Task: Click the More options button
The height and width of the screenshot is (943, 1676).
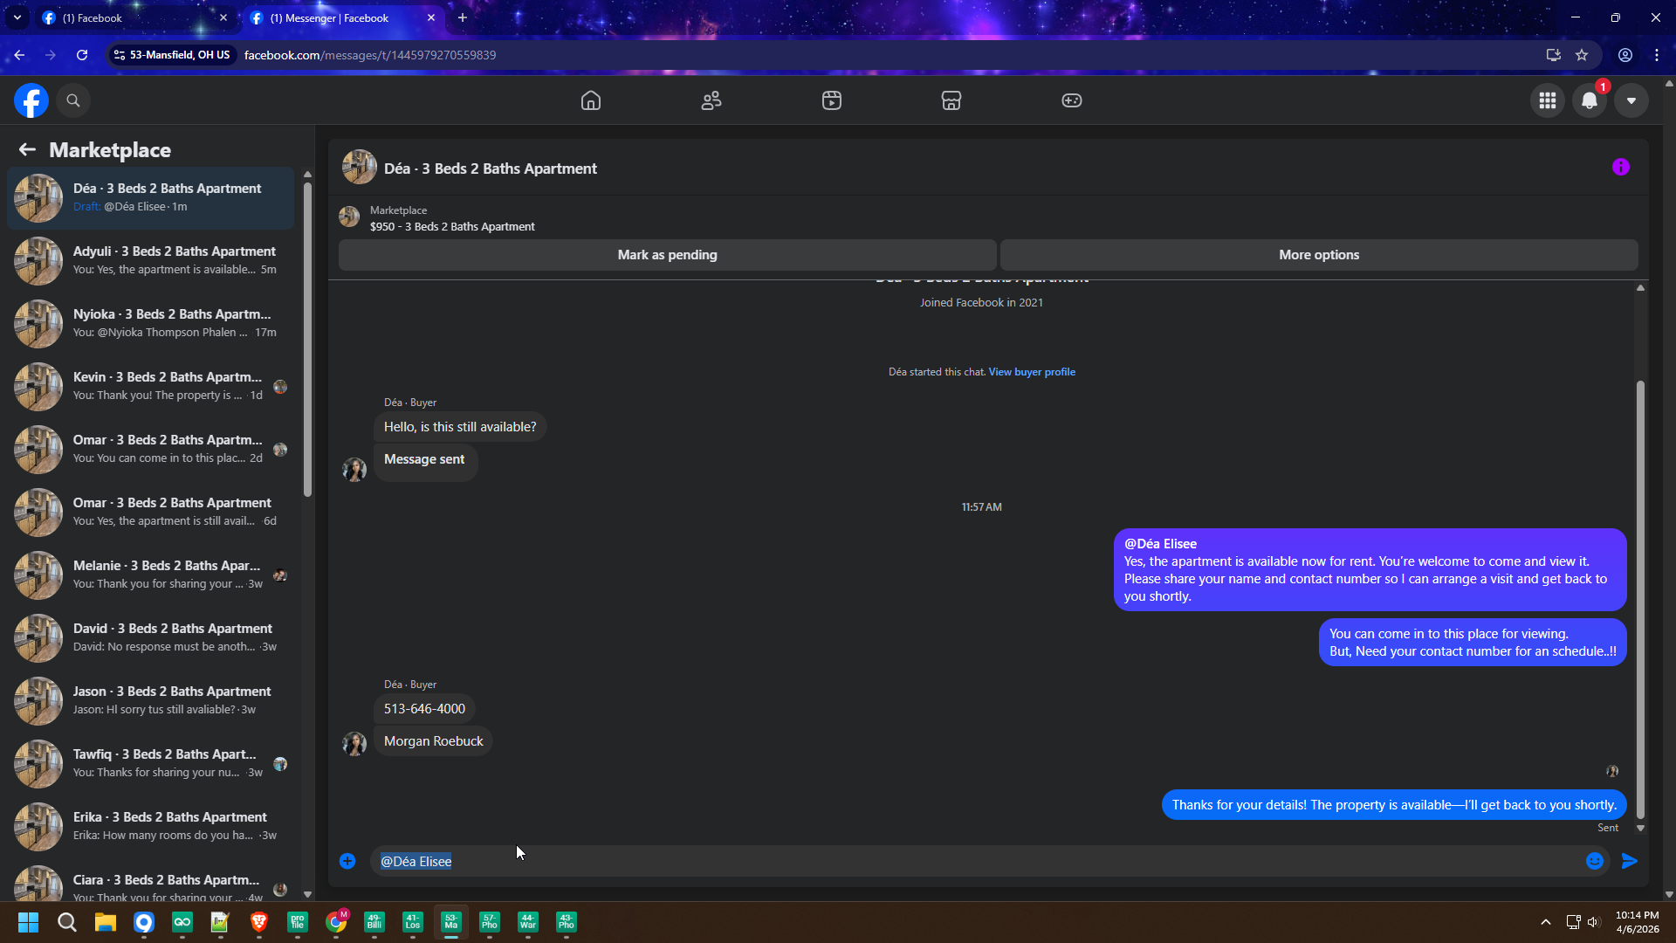Action: point(1319,255)
